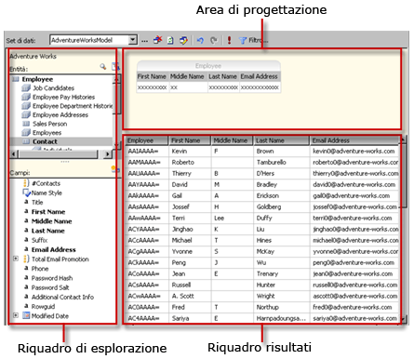Image resolution: width=414 pixels, height=359 pixels.
Task: Click the cell containing Tamburello
Action: [x=281, y=162]
